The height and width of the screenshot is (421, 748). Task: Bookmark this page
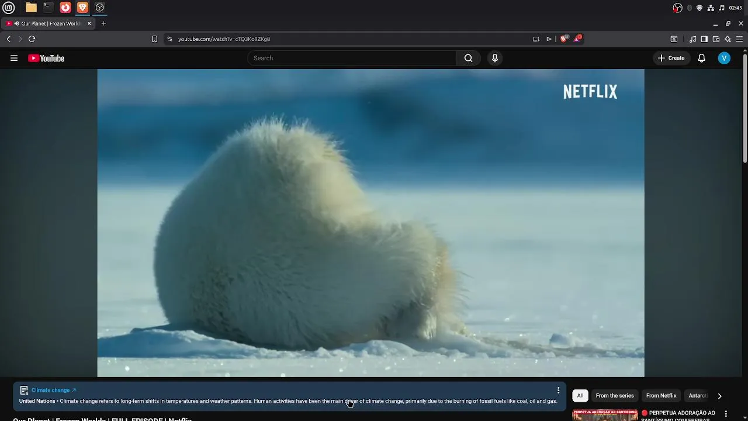coord(154,39)
